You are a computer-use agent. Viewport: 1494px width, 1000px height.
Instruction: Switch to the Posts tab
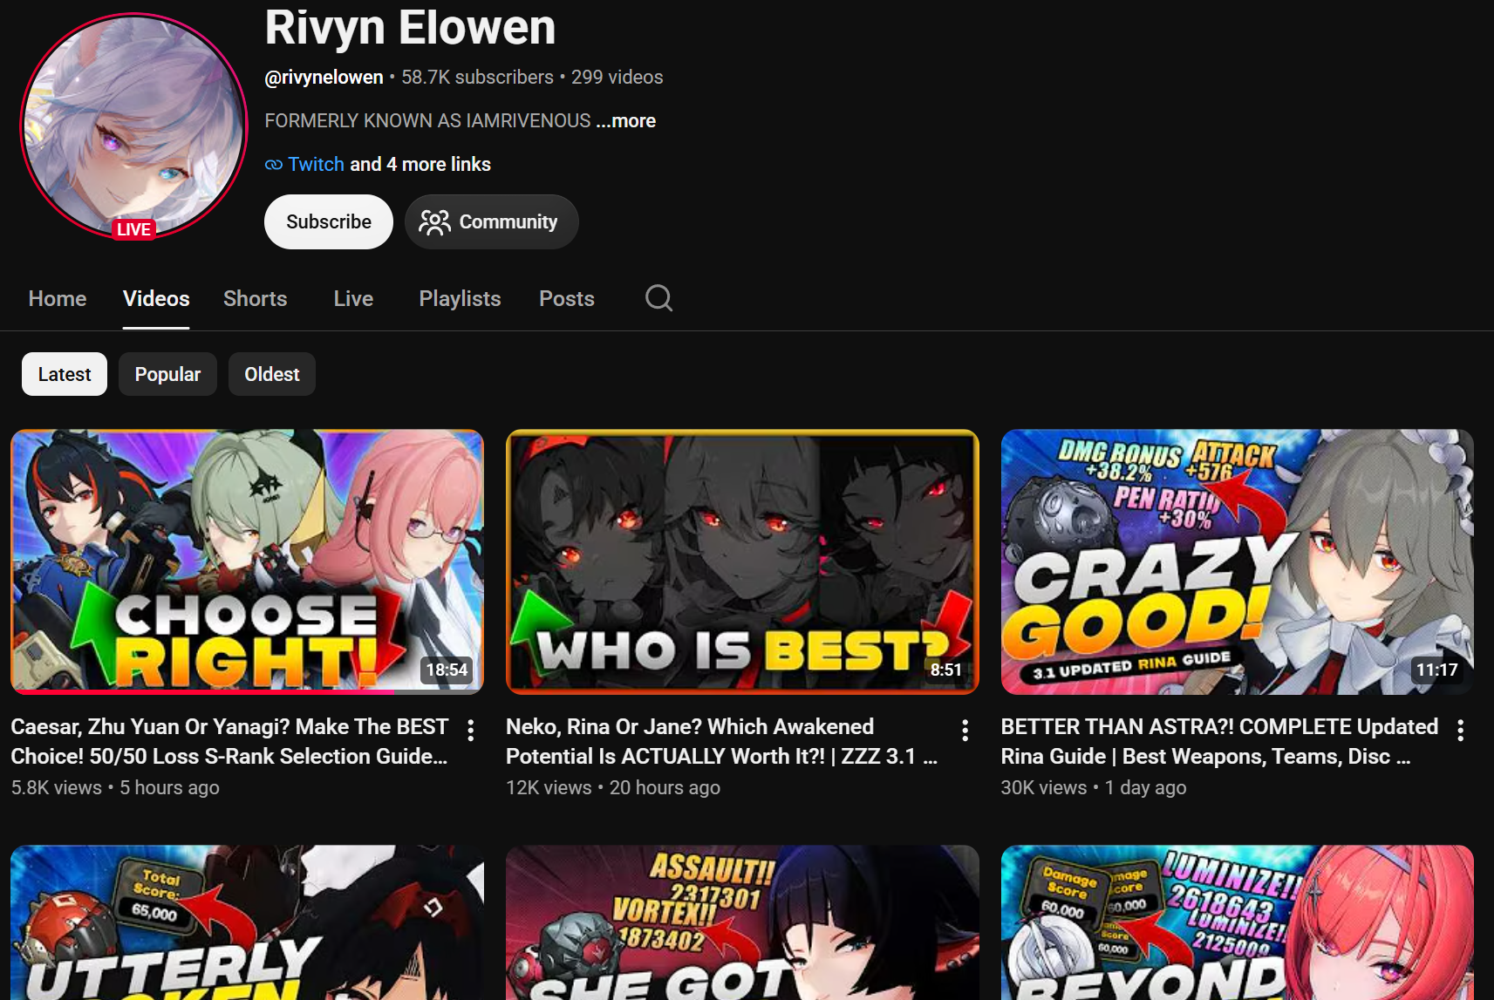click(x=567, y=299)
